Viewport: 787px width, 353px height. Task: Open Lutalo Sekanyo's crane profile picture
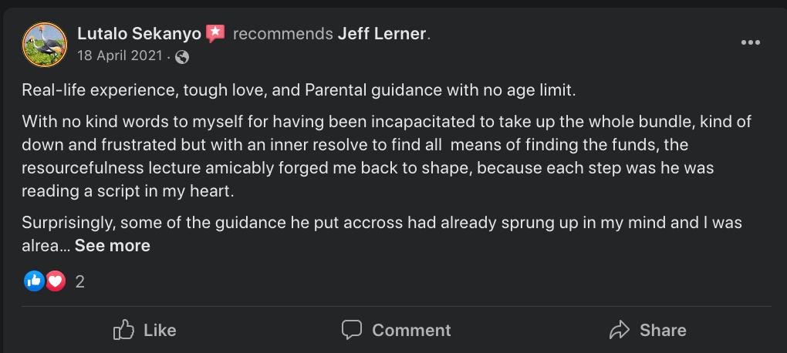click(x=45, y=44)
